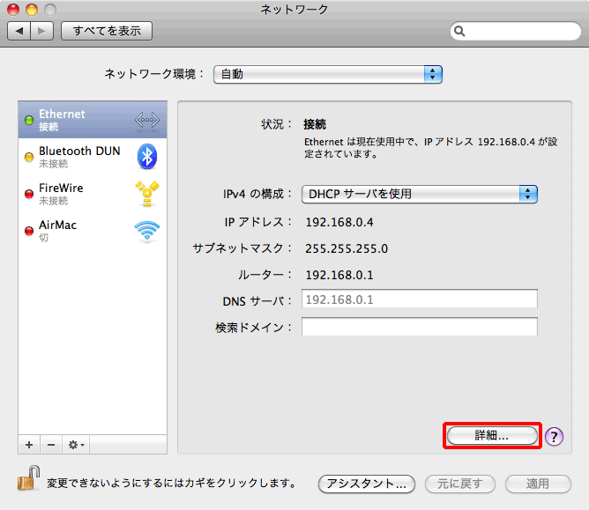Click the DNS サーバ input field
This screenshot has width=589, height=510.
(419, 299)
